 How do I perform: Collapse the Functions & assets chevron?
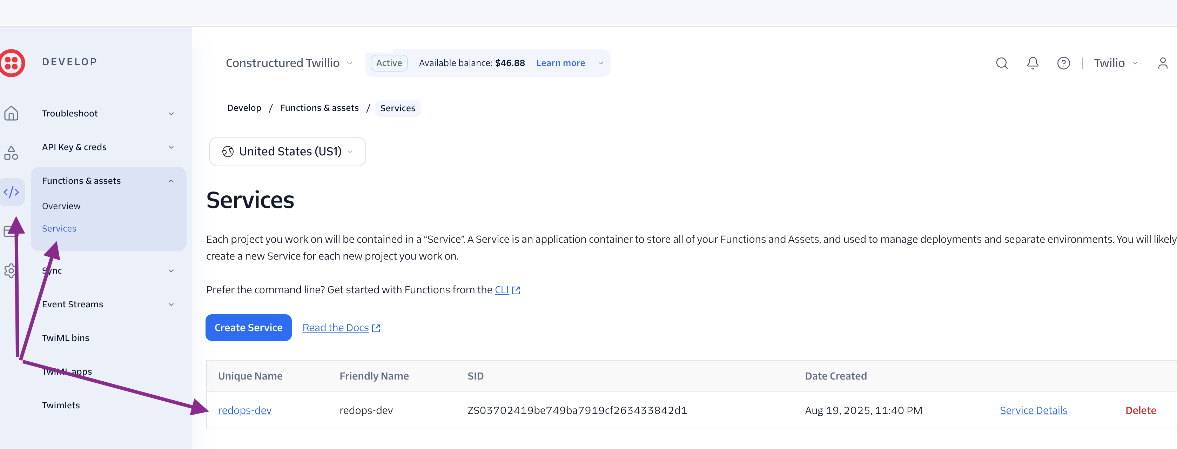[171, 181]
